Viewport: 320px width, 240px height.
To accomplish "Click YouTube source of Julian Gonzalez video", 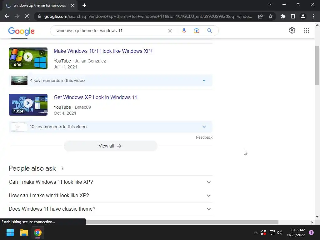I will [62, 61].
